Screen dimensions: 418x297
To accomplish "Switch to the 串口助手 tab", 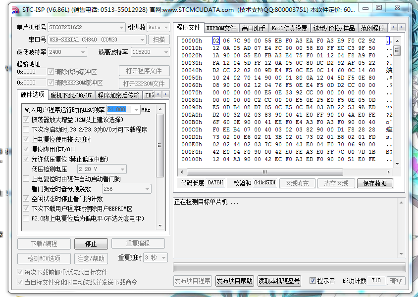I will tap(254, 28).
